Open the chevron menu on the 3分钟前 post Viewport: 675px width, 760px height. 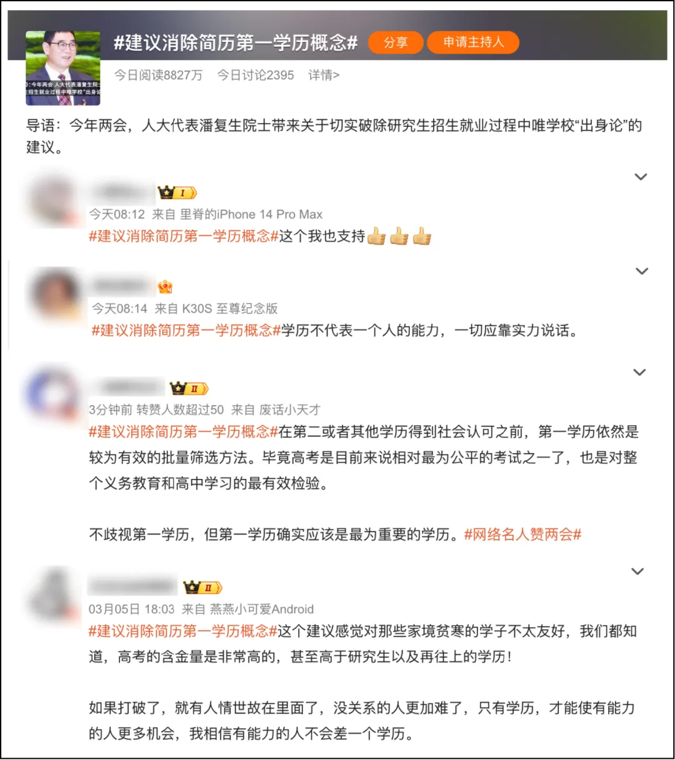tap(639, 372)
